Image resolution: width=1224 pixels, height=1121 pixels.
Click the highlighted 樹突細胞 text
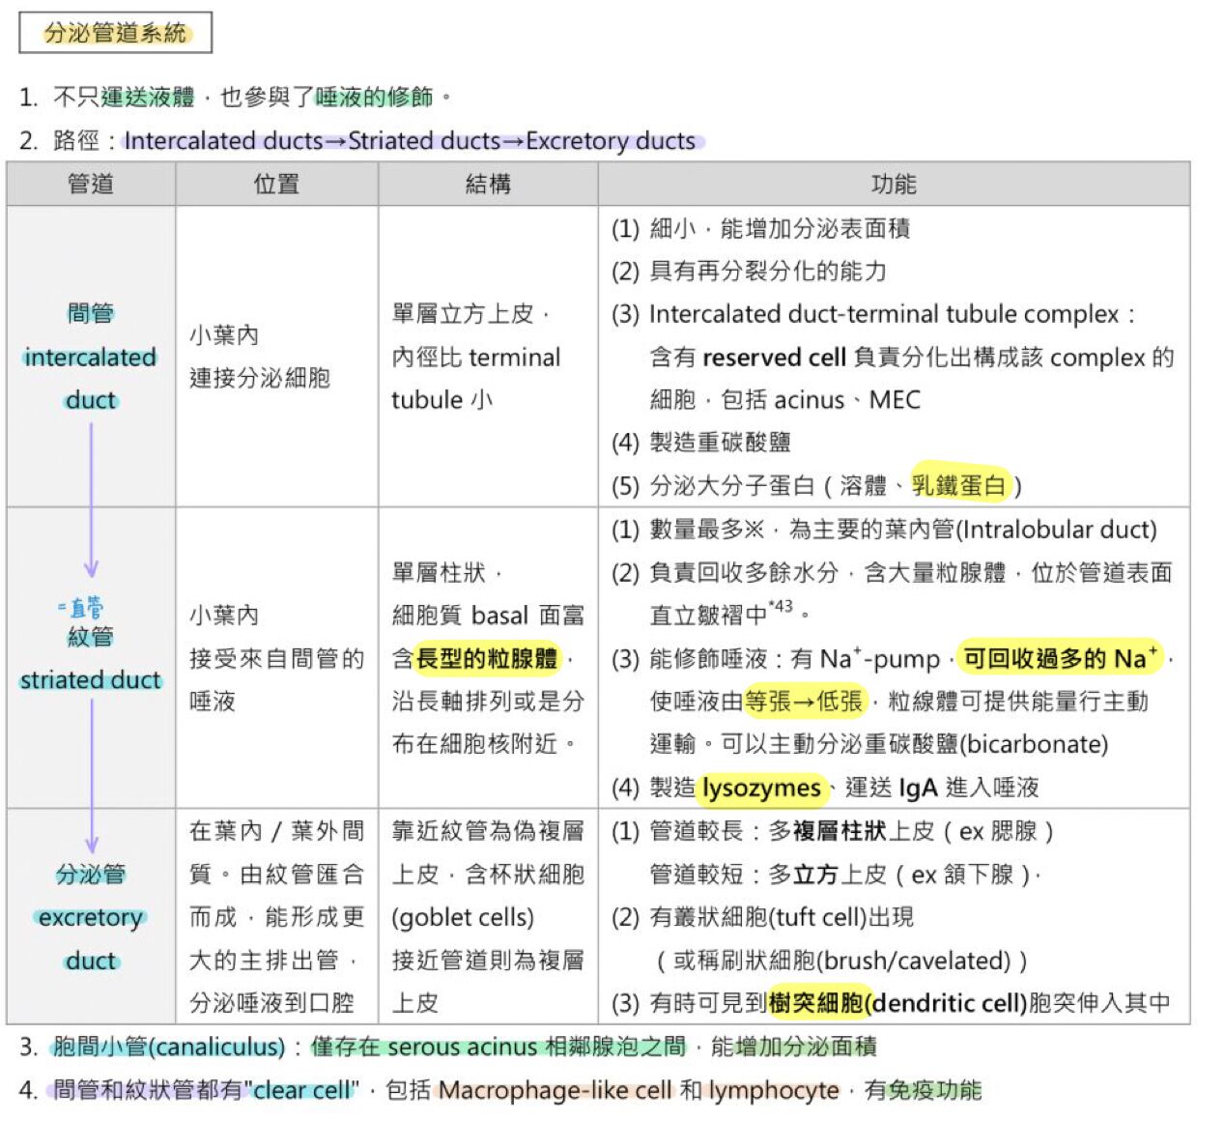[x=816, y=1003]
